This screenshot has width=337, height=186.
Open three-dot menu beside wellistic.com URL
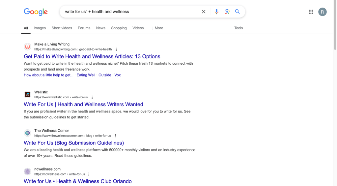click(92, 97)
